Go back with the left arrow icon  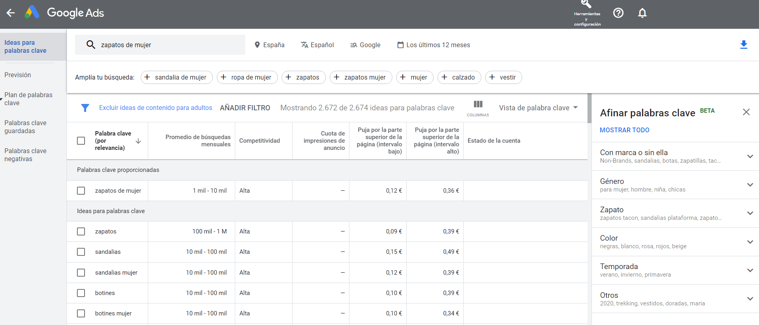(x=11, y=13)
